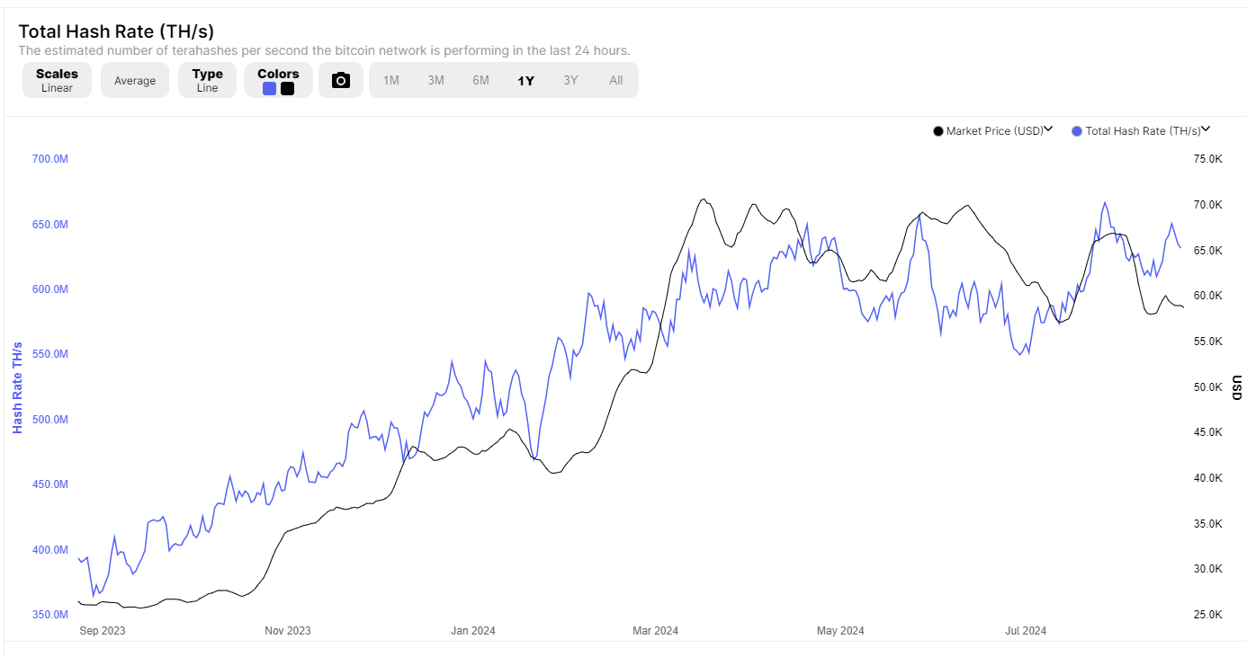Show All time range data
The image size is (1247, 657).
tap(616, 80)
